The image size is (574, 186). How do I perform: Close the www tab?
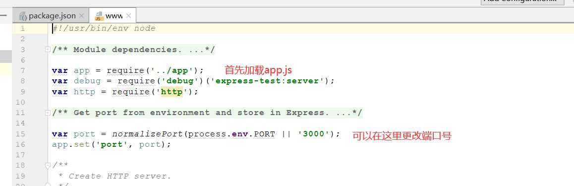pyautogui.click(x=128, y=16)
